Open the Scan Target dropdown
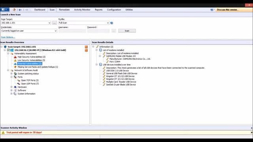253x142 pixels. tap(49, 23)
